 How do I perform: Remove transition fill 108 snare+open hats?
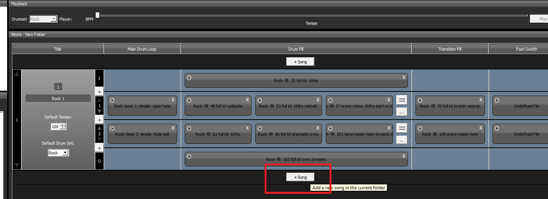coord(481,128)
